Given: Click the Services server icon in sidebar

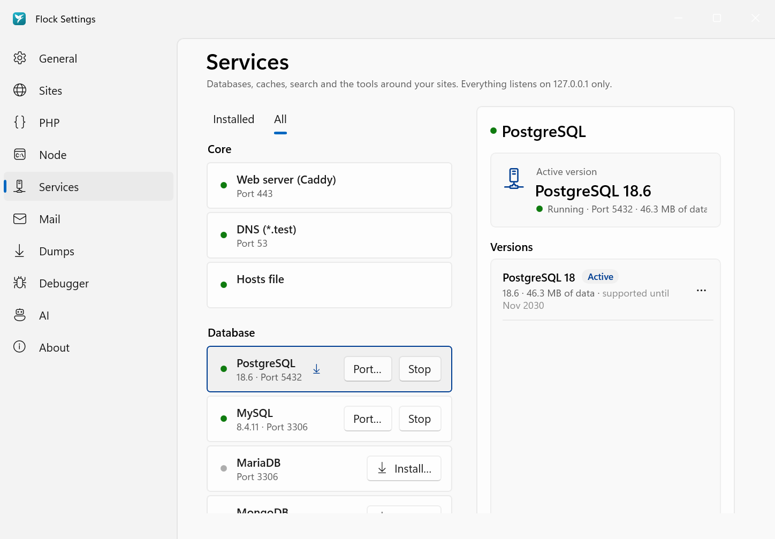Looking at the screenshot, I should (x=20, y=187).
